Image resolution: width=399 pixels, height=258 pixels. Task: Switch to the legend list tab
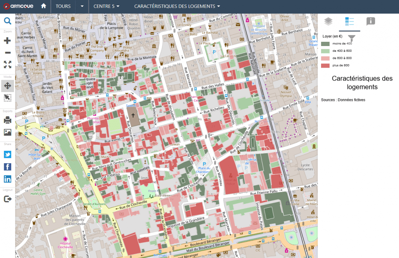pyautogui.click(x=349, y=21)
